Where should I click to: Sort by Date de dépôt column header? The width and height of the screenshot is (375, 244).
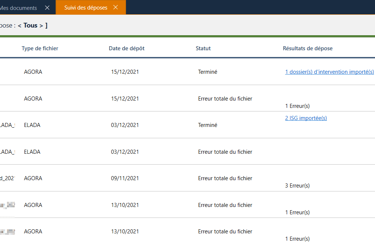coord(126,48)
